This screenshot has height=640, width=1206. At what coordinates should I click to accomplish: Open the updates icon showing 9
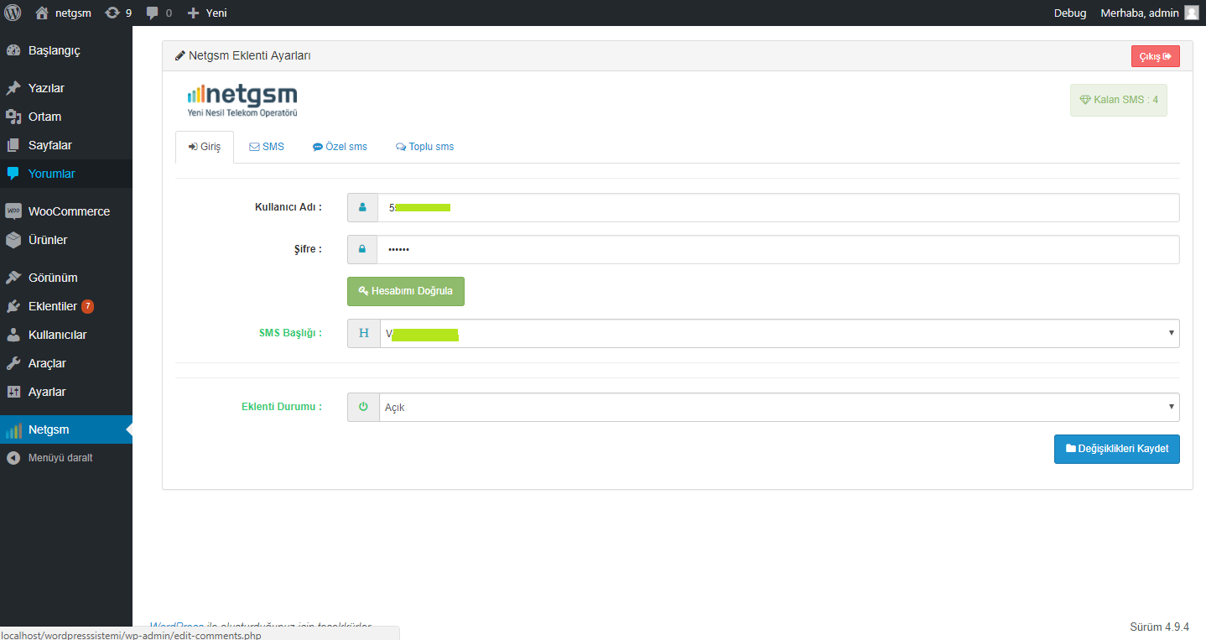[112, 13]
